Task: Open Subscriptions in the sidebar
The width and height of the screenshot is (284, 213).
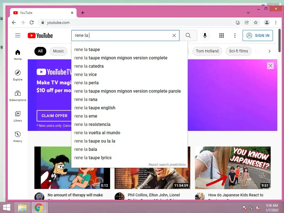Action: coord(18,96)
